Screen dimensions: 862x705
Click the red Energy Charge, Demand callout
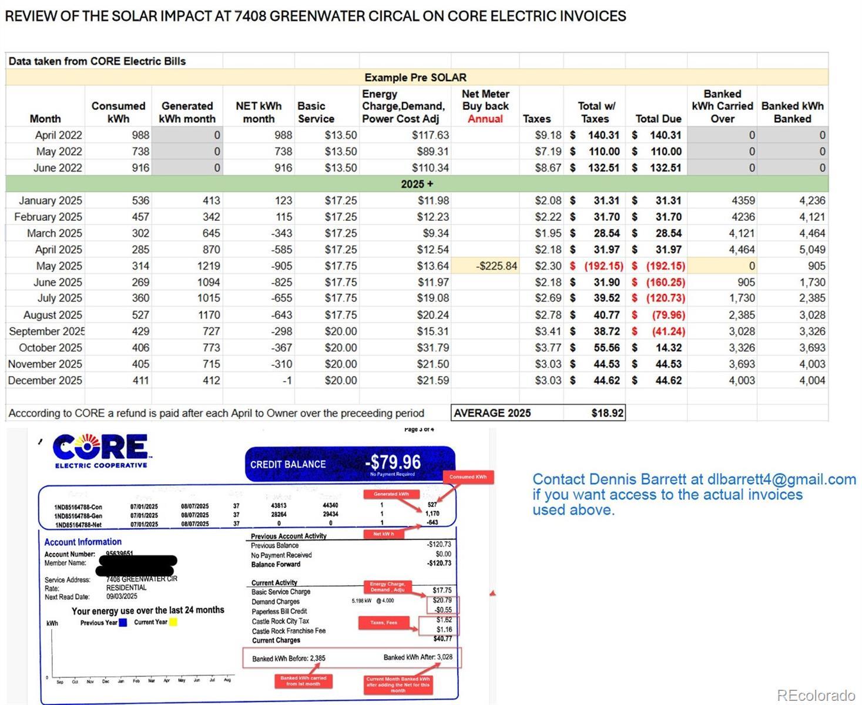(387, 587)
